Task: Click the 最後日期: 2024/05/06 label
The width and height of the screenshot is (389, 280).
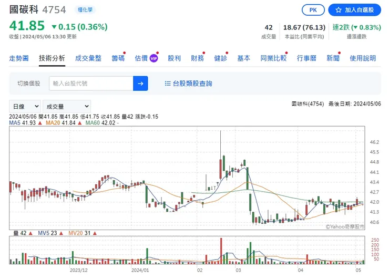Action: (355, 104)
